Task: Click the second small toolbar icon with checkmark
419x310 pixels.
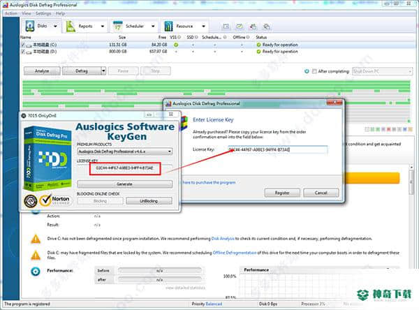Action: (240, 27)
